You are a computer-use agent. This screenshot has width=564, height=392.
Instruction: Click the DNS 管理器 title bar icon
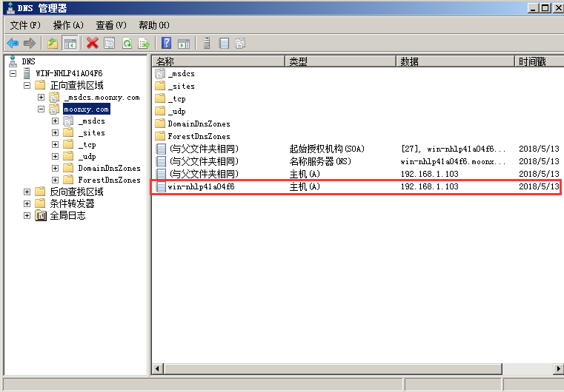coord(11,8)
